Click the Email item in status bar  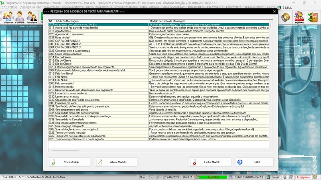(x=274, y=177)
